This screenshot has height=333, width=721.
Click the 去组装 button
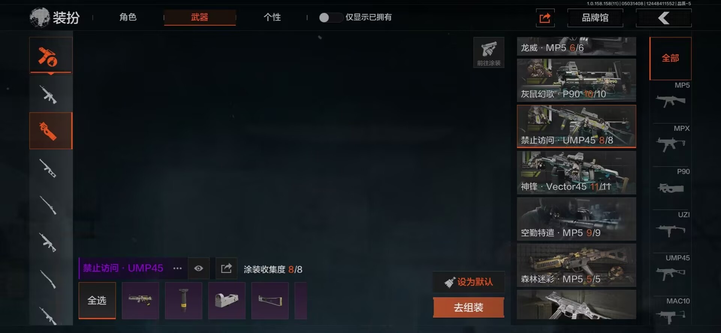click(x=468, y=307)
